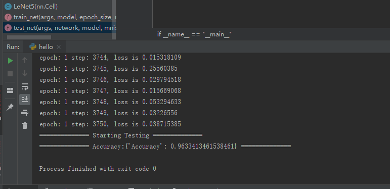Close the hello run tab
Viewport: 390px width, 189px height.
pyautogui.click(x=59, y=47)
